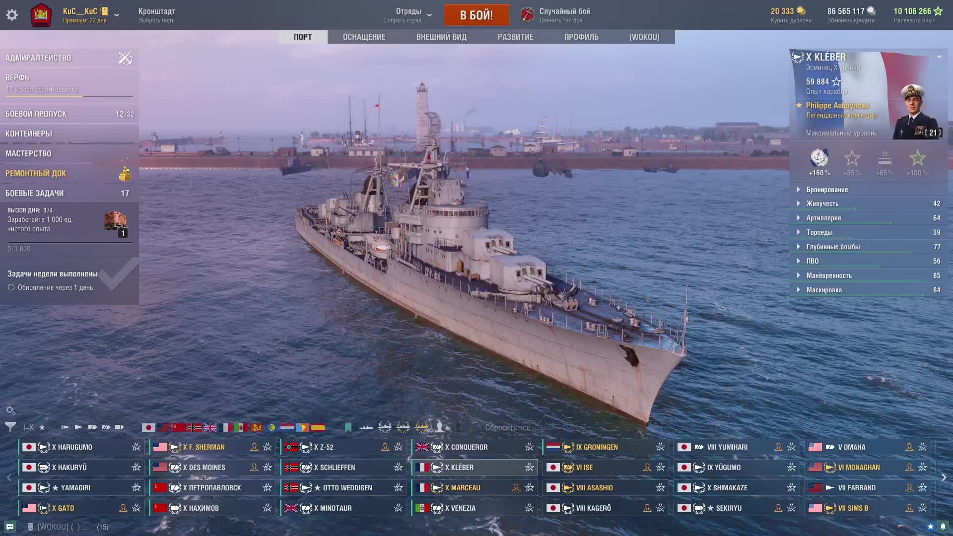Mark X Kléber as primary with star
This screenshot has width=953, height=536.
(x=529, y=468)
